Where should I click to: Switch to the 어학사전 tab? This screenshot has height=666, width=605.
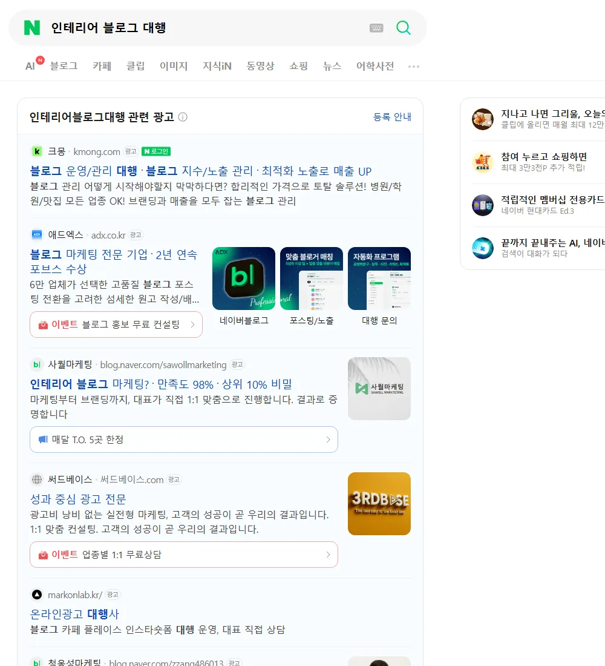pos(375,66)
